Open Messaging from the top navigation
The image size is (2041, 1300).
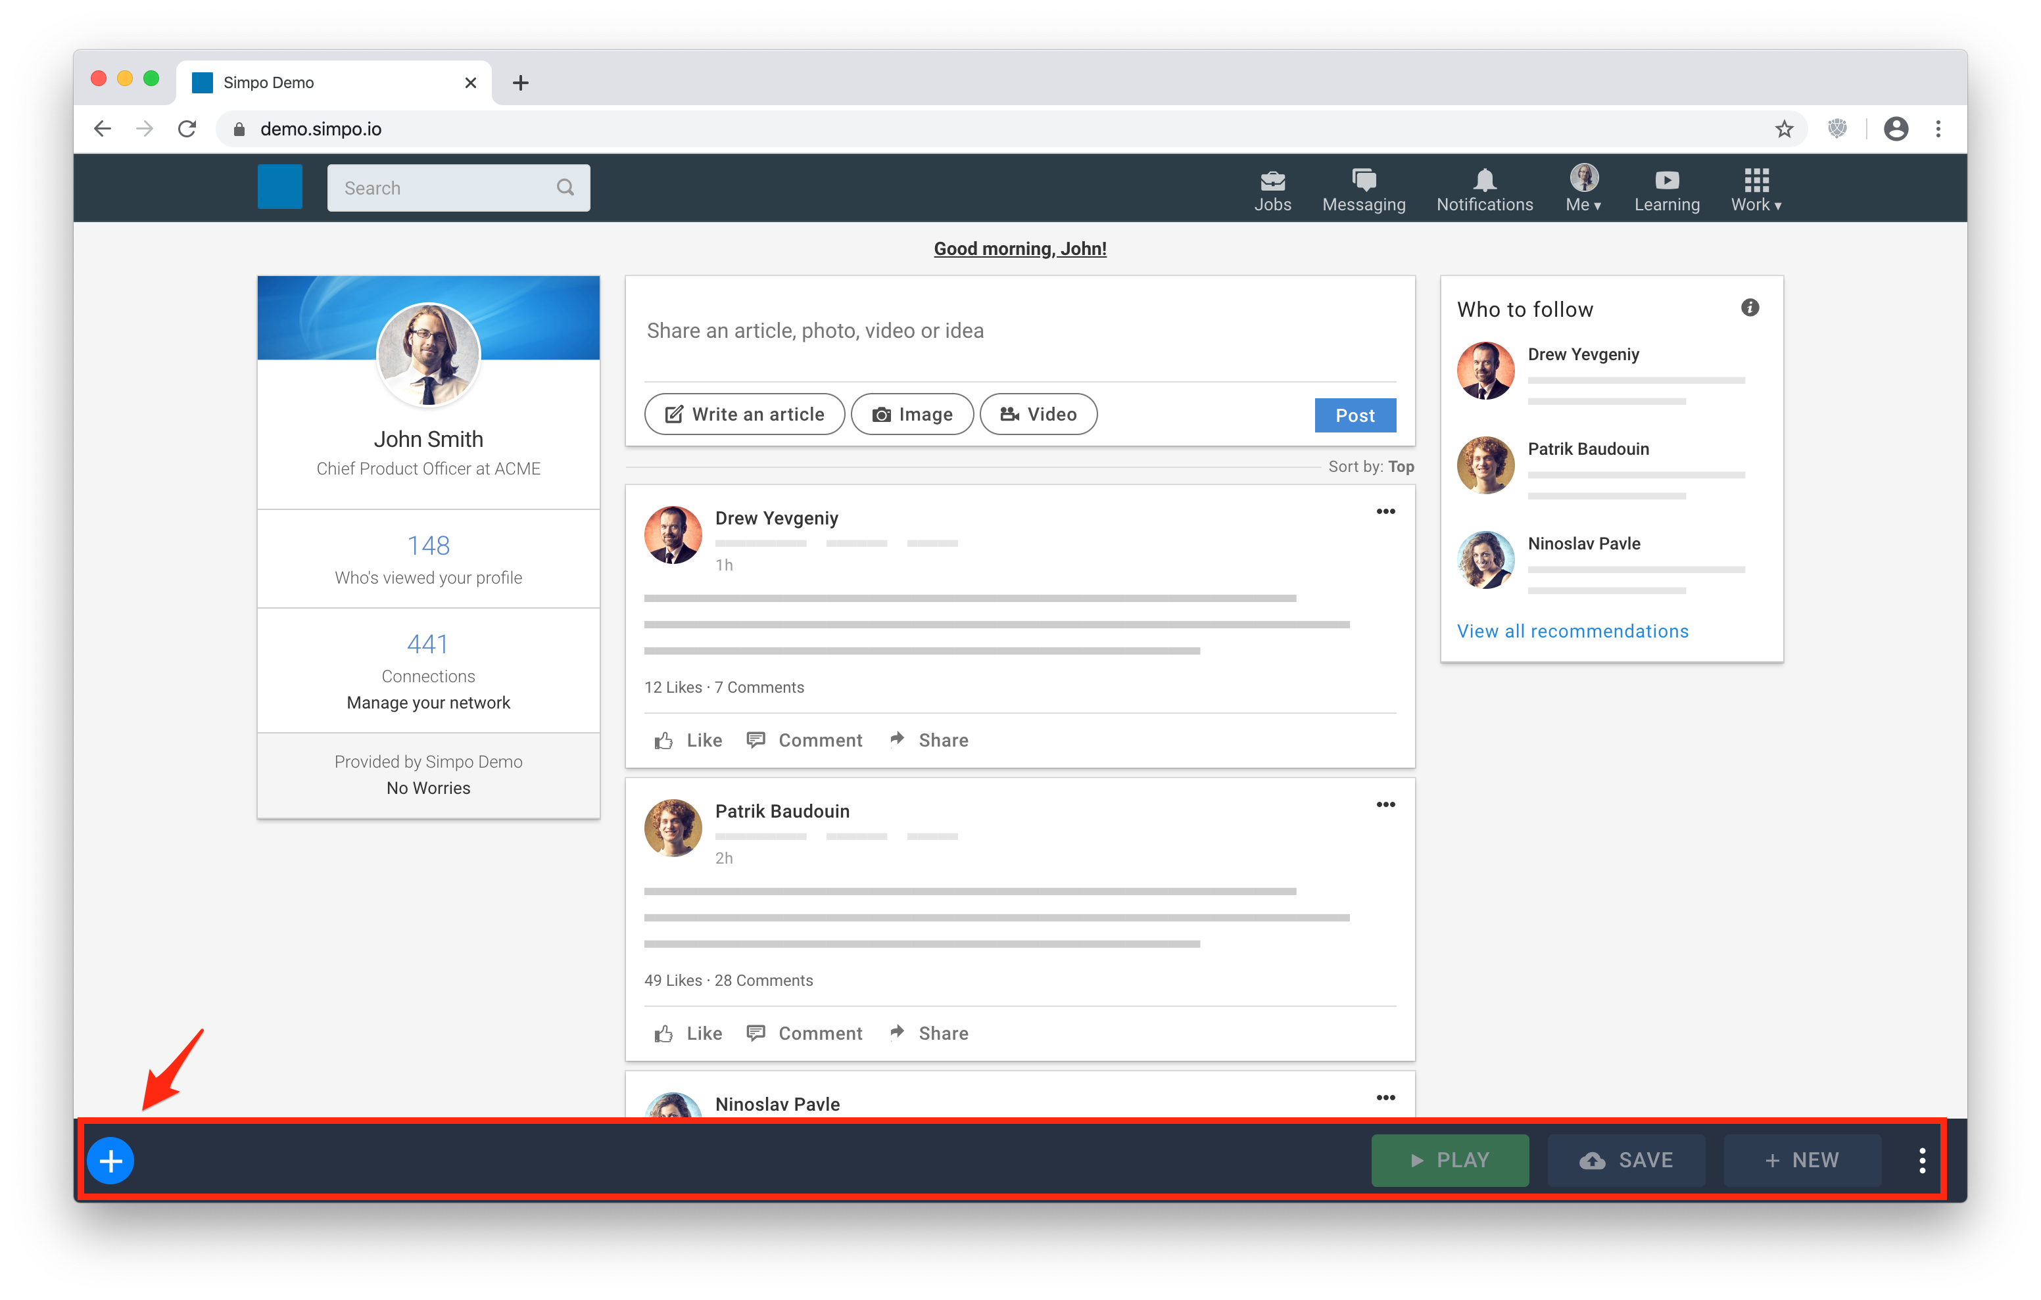click(1363, 190)
